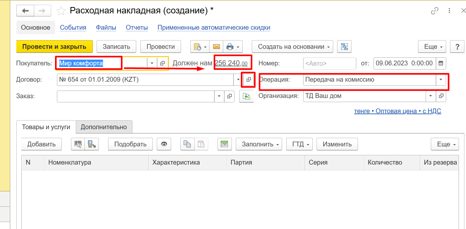466x229 pixels.
Task: Open the debt amount 256 240,00 link
Action: [x=231, y=63]
